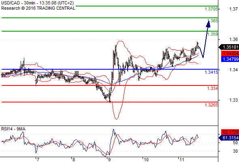239x162 pixels.
Task: Select the black current price tag 1.35181
Action: click(228, 47)
